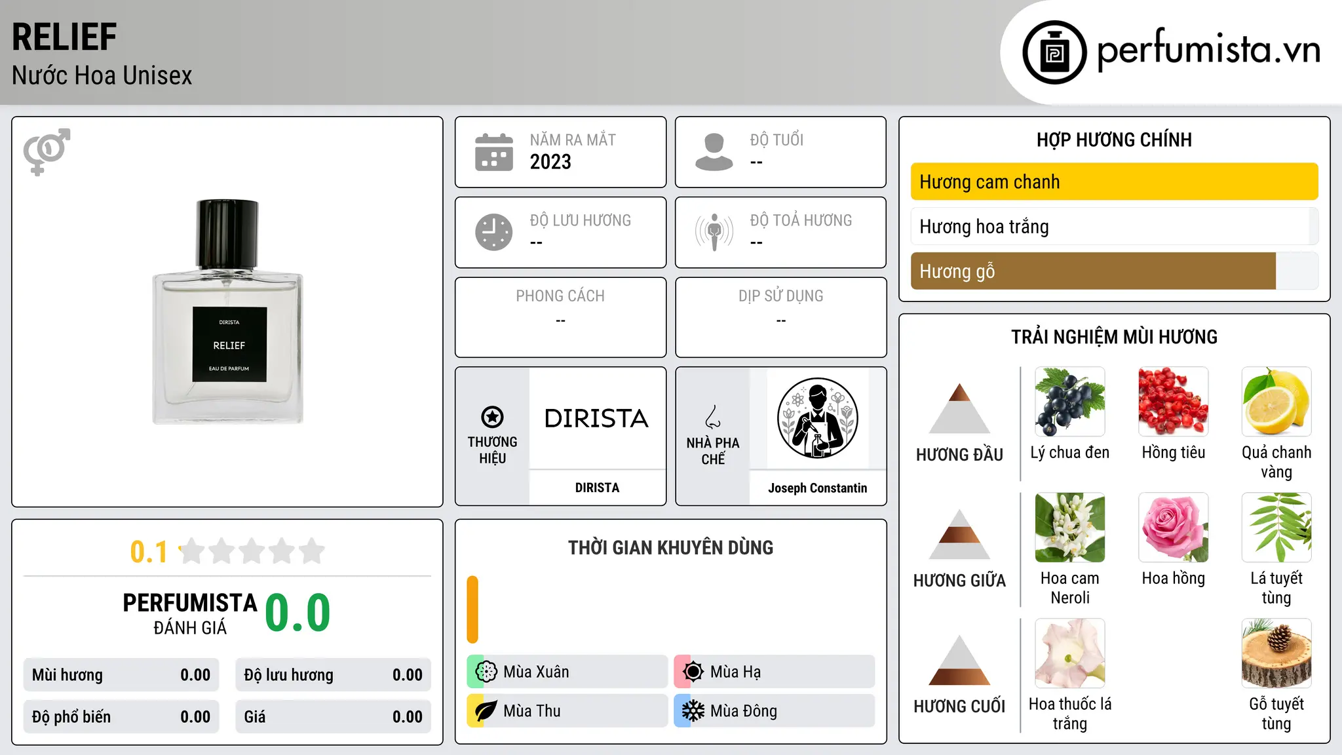Click the Hương đầu label
The width and height of the screenshot is (1342, 755).
pyautogui.click(x=959, y=455)
